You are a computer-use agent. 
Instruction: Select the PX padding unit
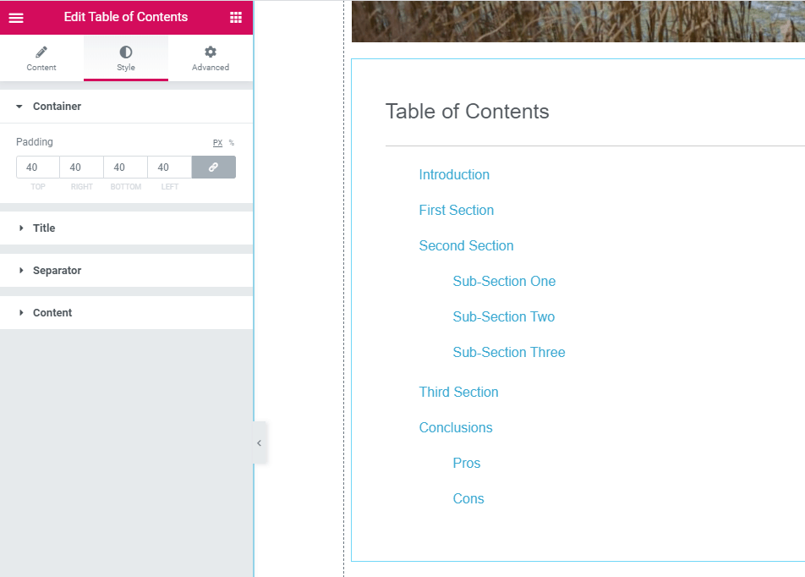(217, 143)
